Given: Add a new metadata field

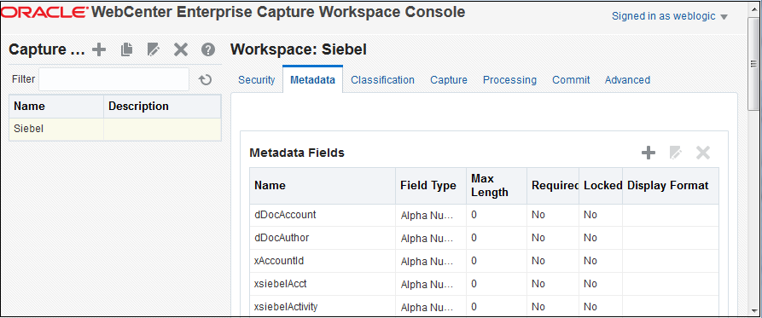Looking at the screenshot, I should 649,153.
